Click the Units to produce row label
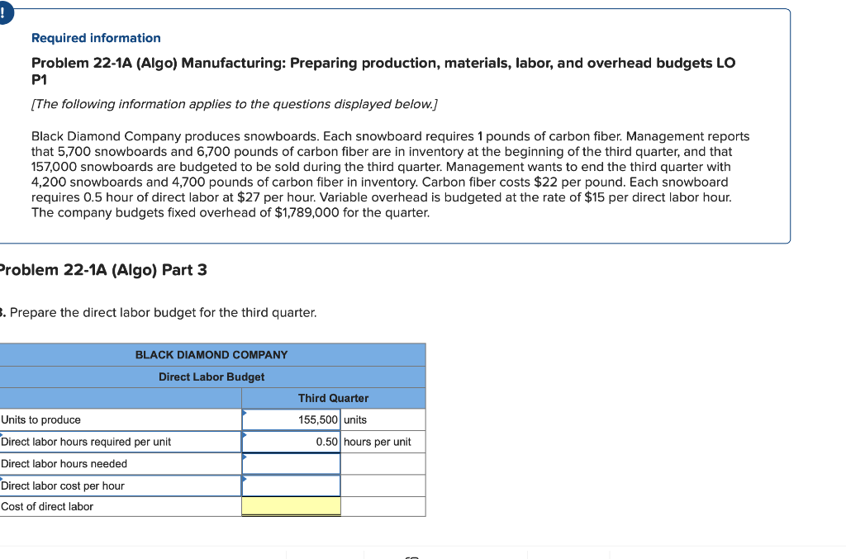 click(x=40, y=419)
